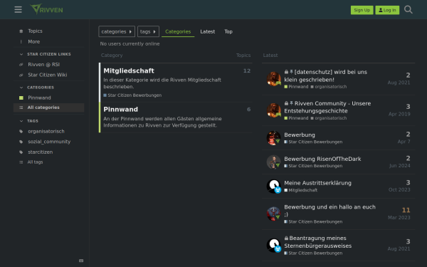Click the Jun 2024 date of RisenOfTheDark topic
Screen dimensions: 427x267
399,166
